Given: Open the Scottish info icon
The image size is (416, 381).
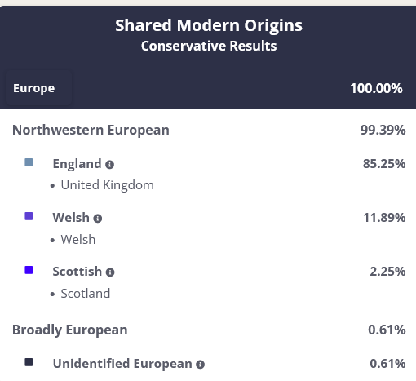Looking at the screenshot, I should 110,272.
